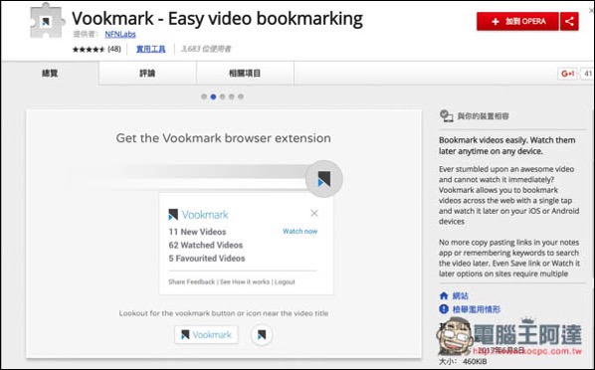Click the red 加到 OPERA button
This screenshot has height=370, width=595.
[517, 21]
